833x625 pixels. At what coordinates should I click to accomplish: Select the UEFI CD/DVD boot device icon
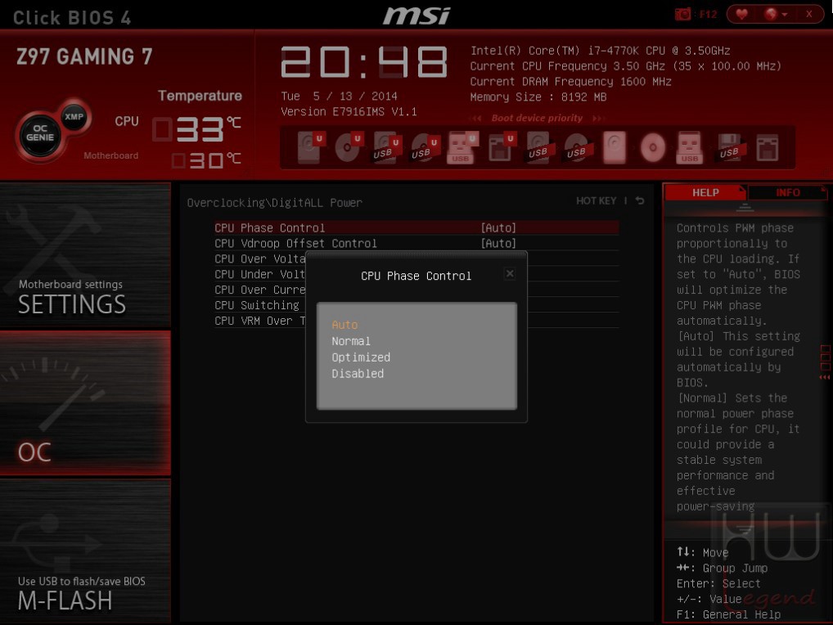tap(348, 146)
